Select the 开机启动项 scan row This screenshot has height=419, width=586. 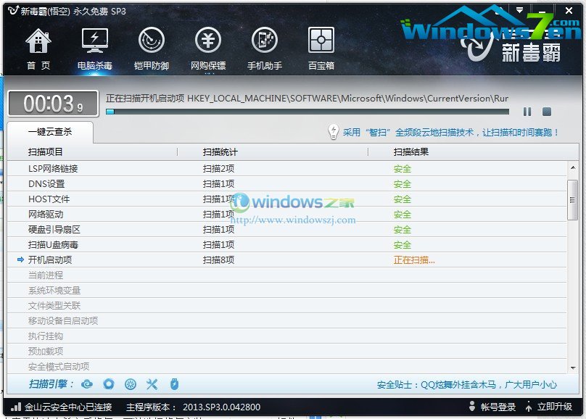(x=50, y=260)
